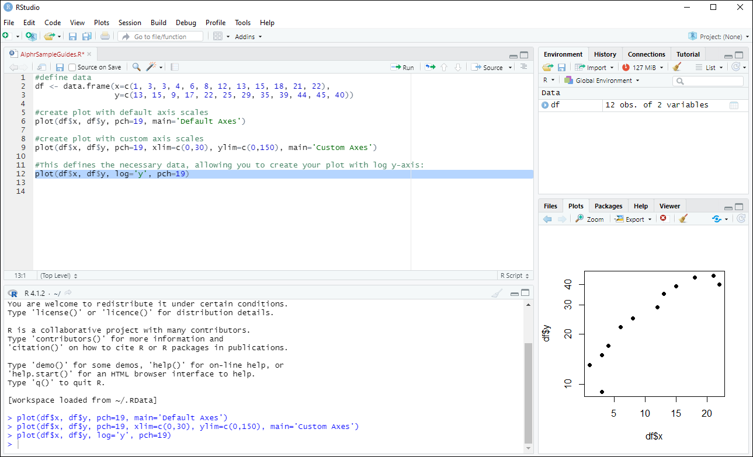Screen dimensions: 753x457
Task: Save the workspace in the Environment pane
Action: point(561,67)
